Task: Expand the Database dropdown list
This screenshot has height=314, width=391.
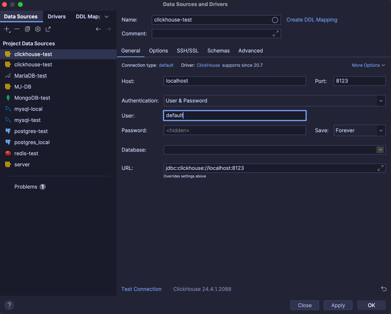Action: [x=380, y=150]
